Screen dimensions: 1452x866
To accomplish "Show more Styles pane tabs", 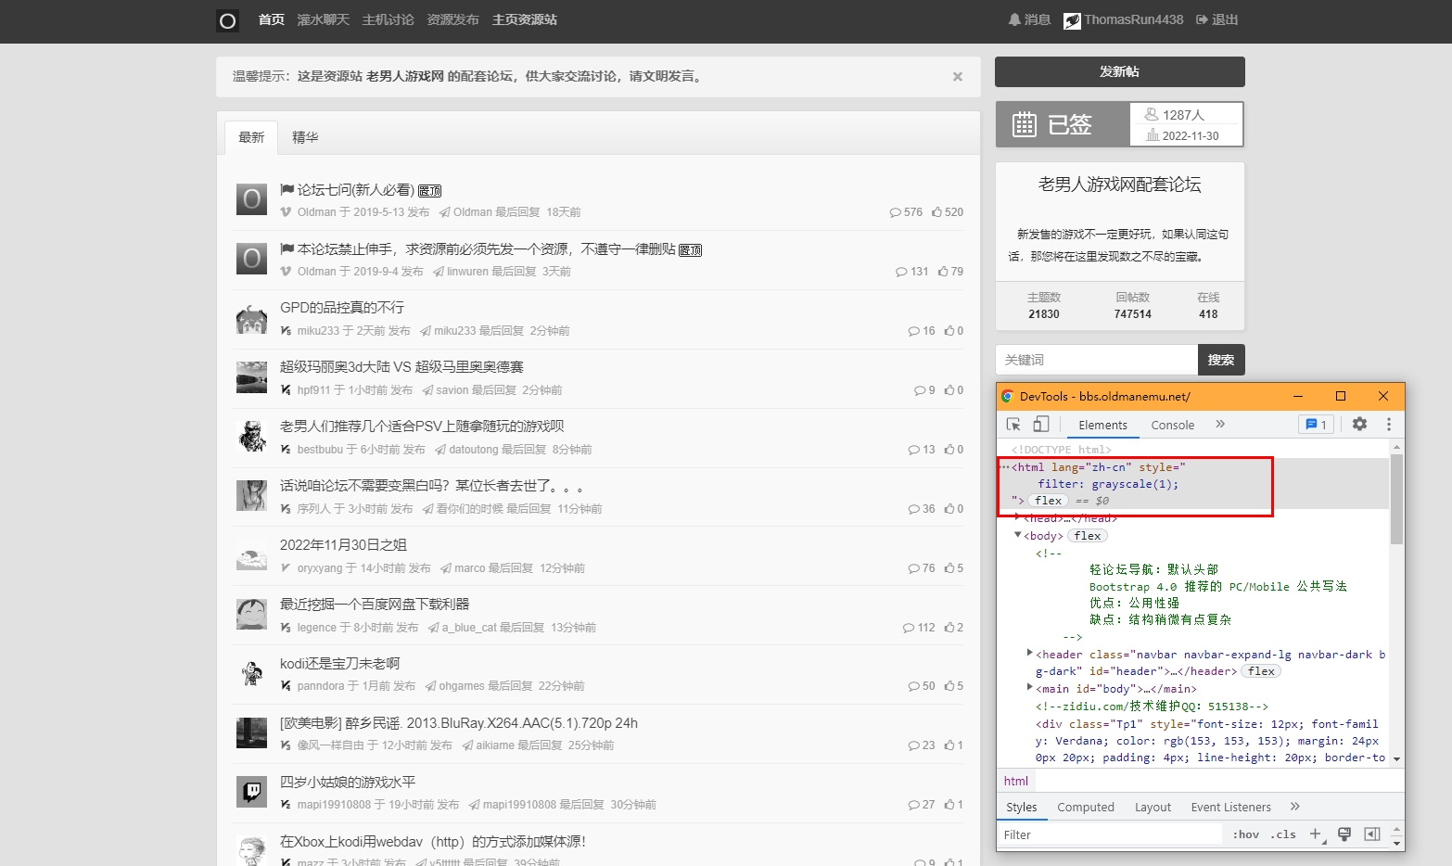I will 1295,807.
